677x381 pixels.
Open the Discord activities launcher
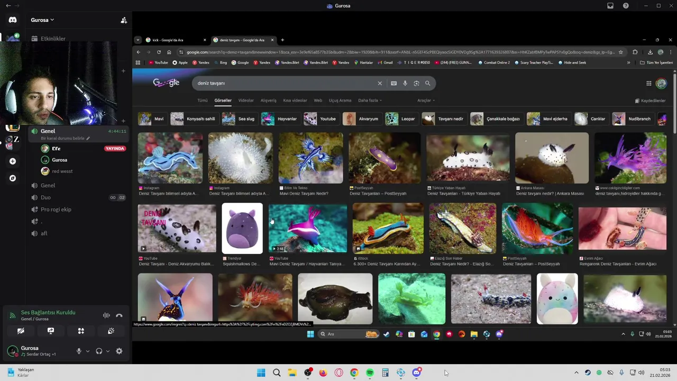click(81, 331)
